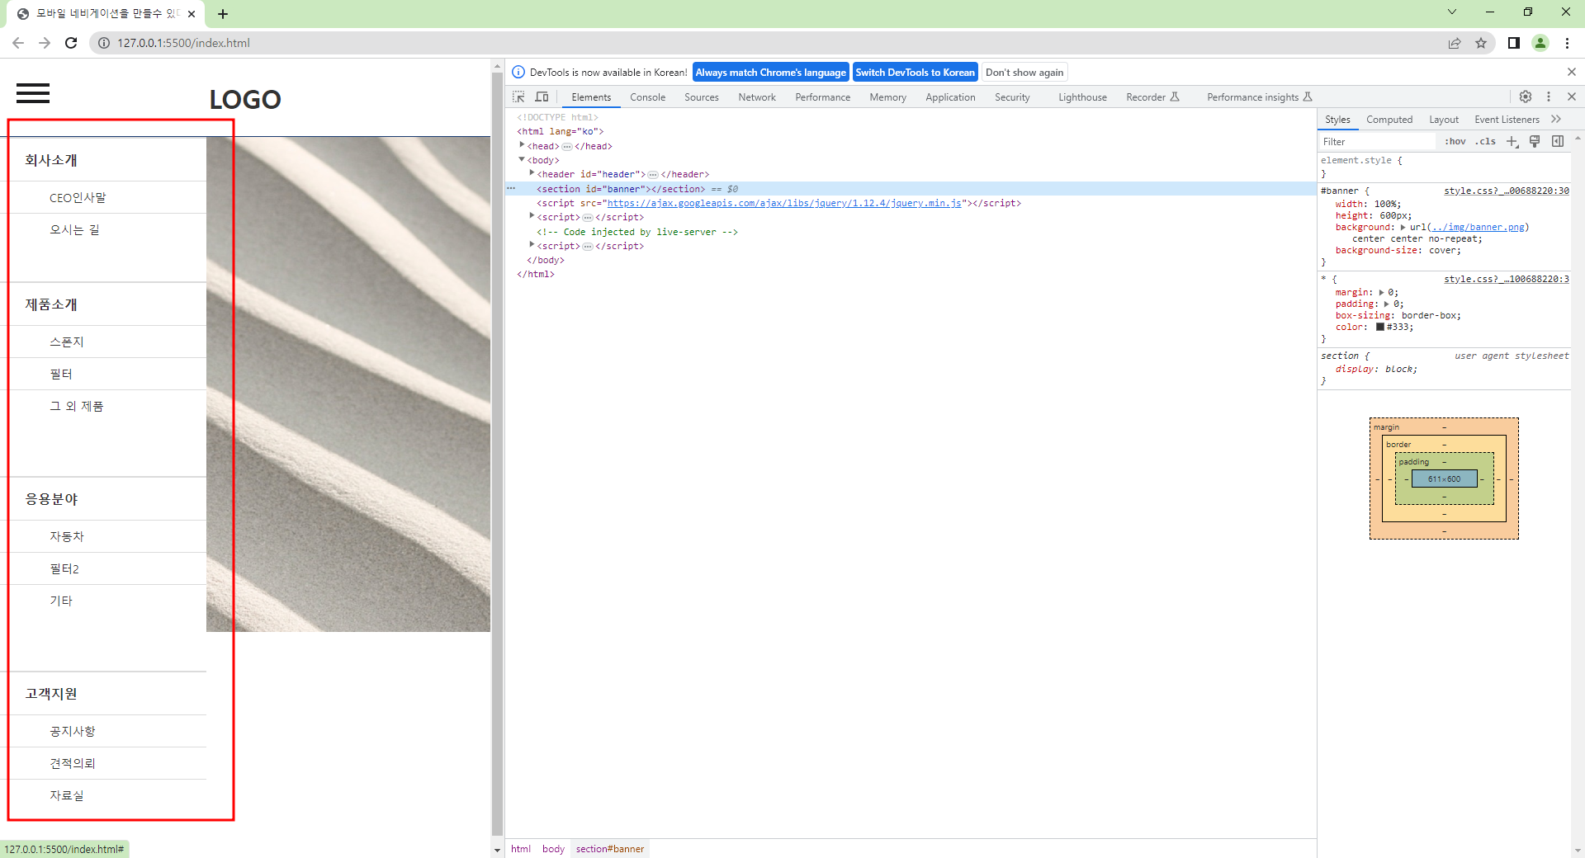Go back in browser history
The height and width of the screenshot is (858, 1585).
click(18, 43)
